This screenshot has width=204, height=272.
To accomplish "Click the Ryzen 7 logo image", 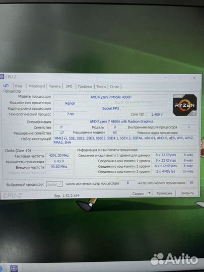I will click(185, 105).
